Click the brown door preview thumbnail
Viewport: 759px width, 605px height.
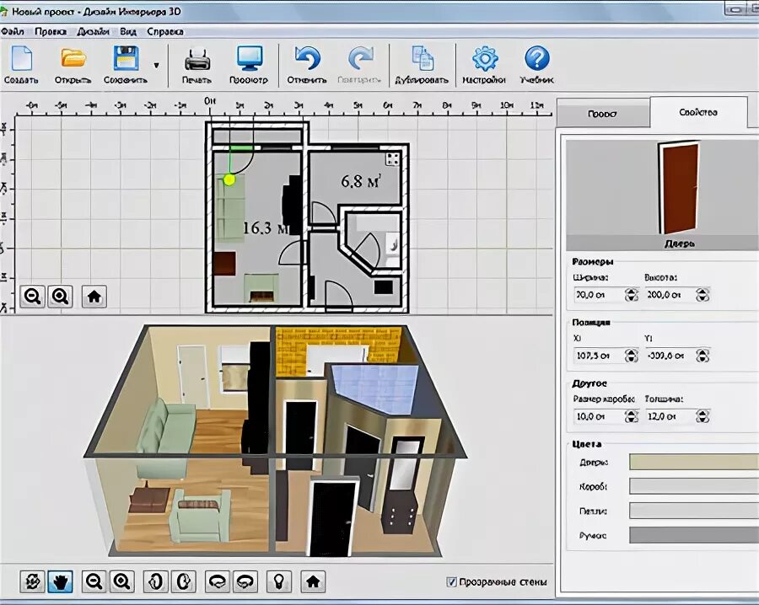pos(679,188)
